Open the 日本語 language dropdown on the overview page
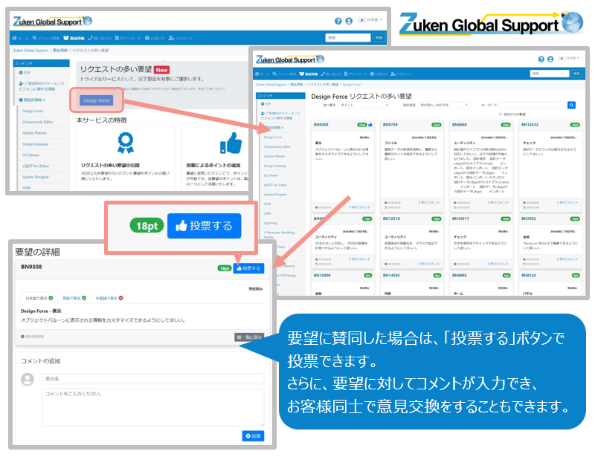The image size is (595, 457). point(370,20)
